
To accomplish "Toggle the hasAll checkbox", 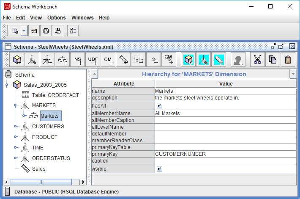I will [x=159, y=105].
